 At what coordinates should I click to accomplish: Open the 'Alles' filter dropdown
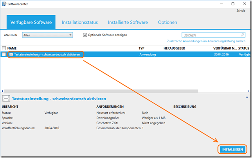47,35
